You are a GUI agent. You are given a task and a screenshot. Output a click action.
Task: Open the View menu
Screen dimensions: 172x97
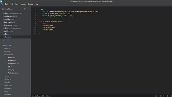pos(16,4)
